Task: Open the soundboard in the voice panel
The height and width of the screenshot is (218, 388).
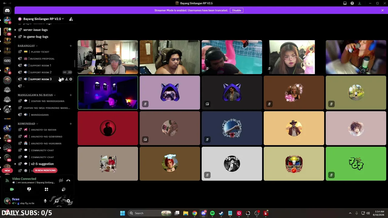Action: 64,189
